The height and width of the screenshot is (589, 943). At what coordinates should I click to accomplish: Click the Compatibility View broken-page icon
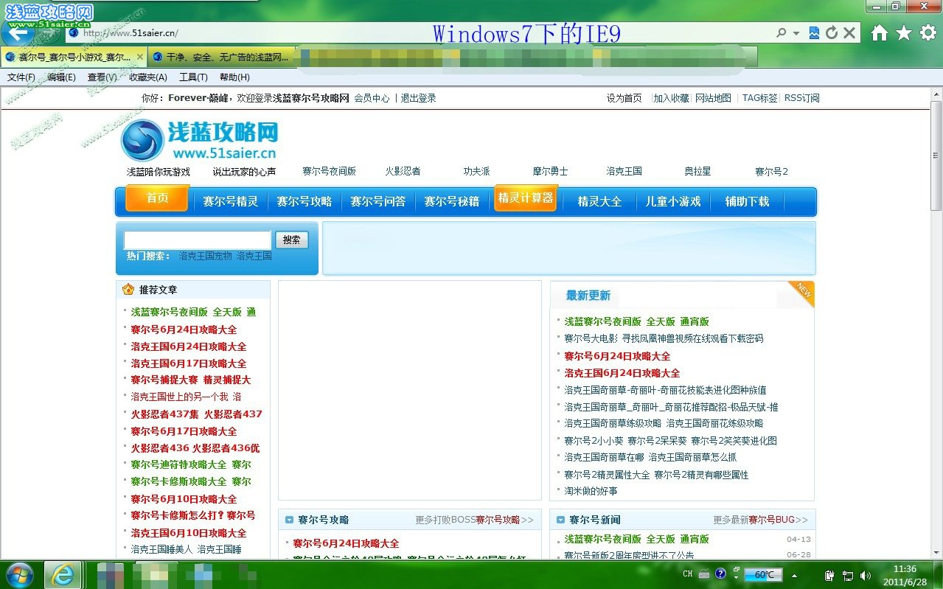click(814, 33)
